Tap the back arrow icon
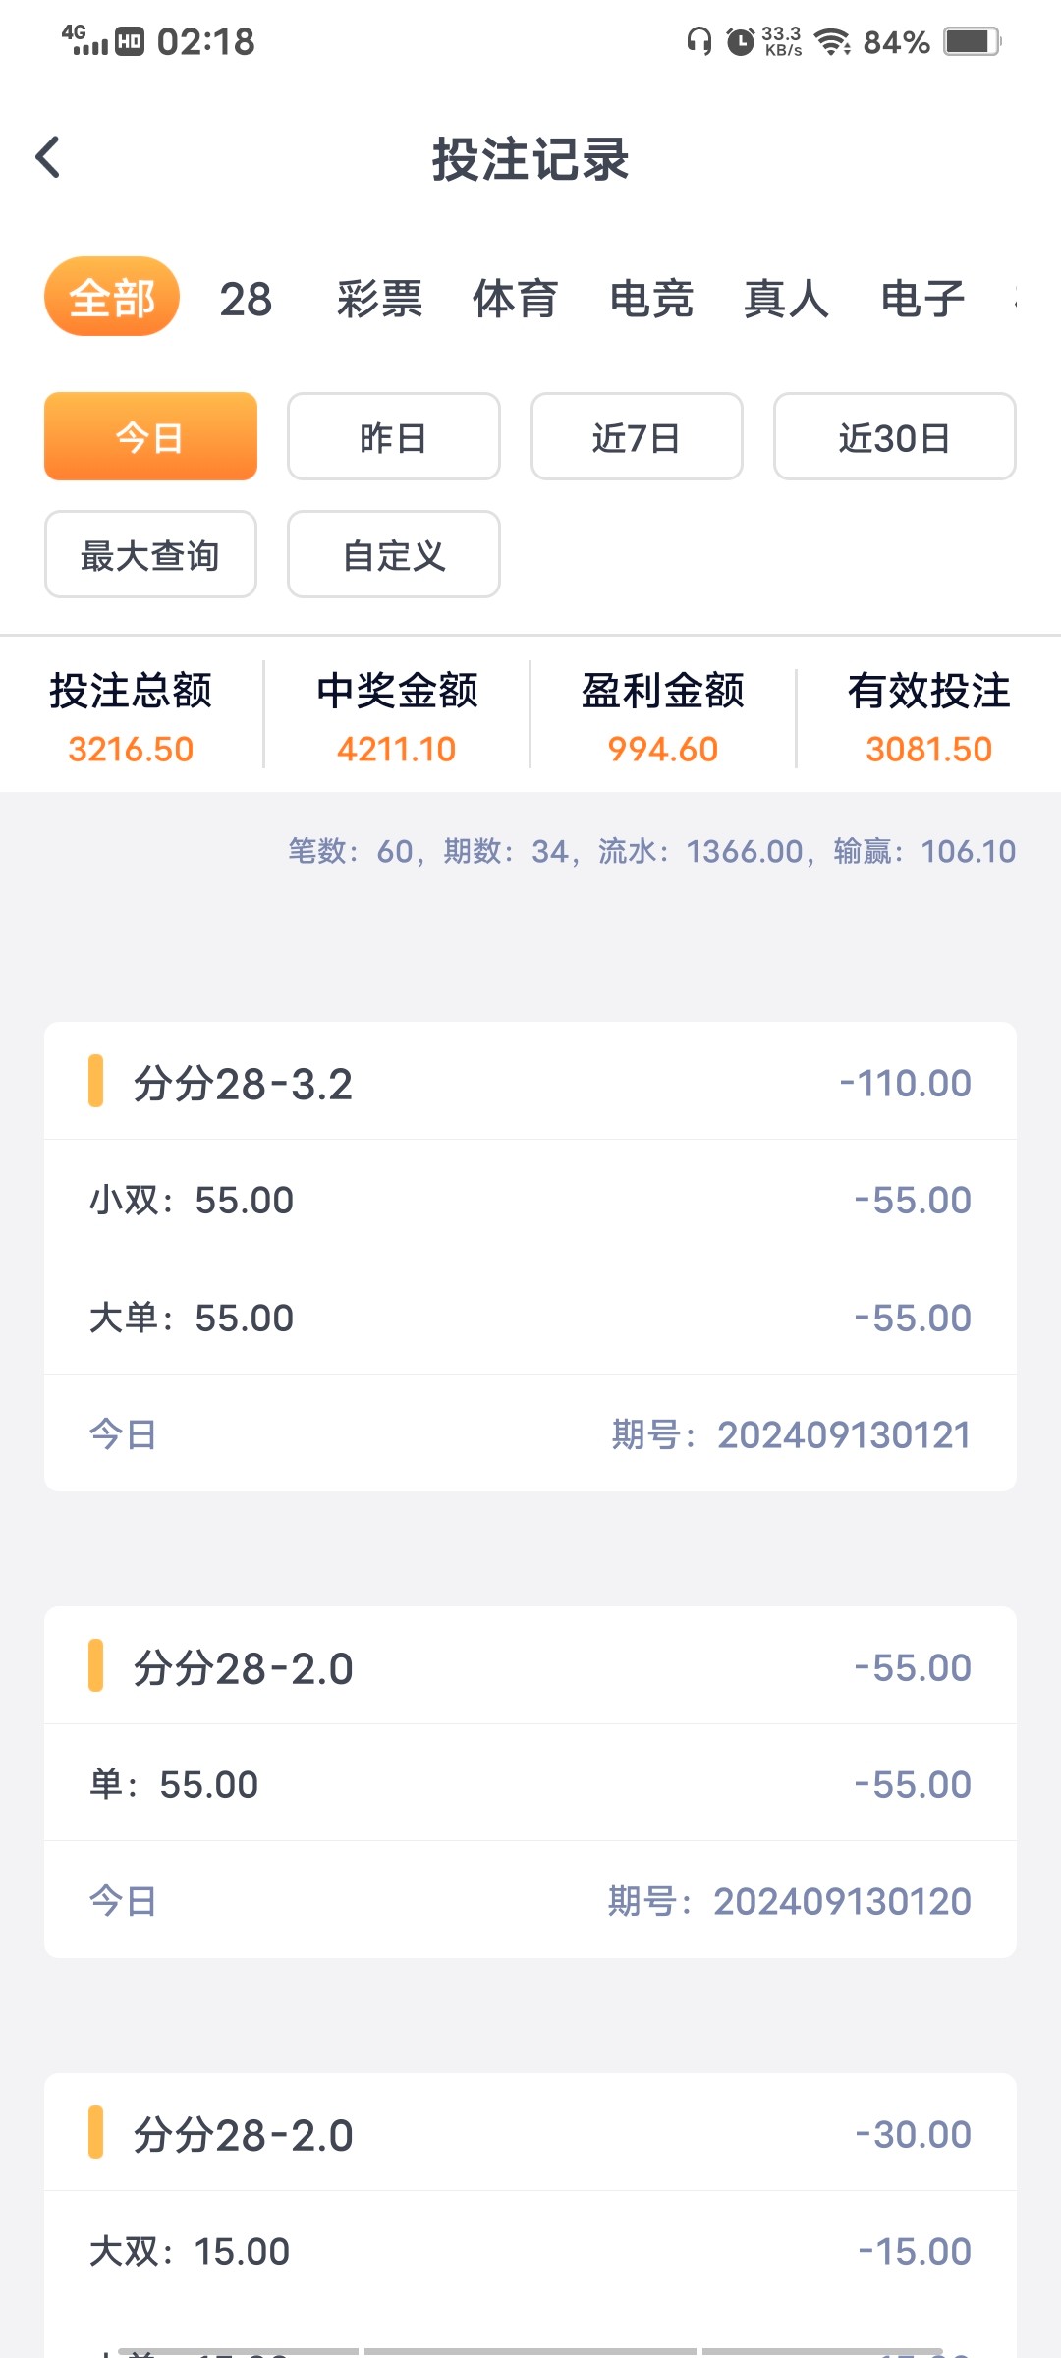This screenshot has width=1061, height=2358. (x=48, y=157)
